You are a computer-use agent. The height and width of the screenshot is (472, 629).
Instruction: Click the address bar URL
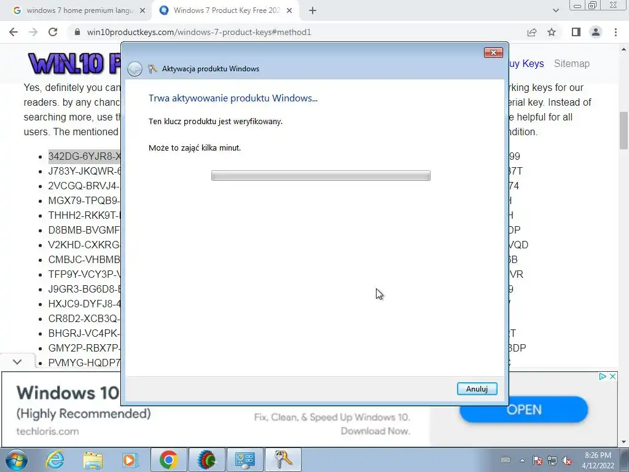tap(199, 32)
